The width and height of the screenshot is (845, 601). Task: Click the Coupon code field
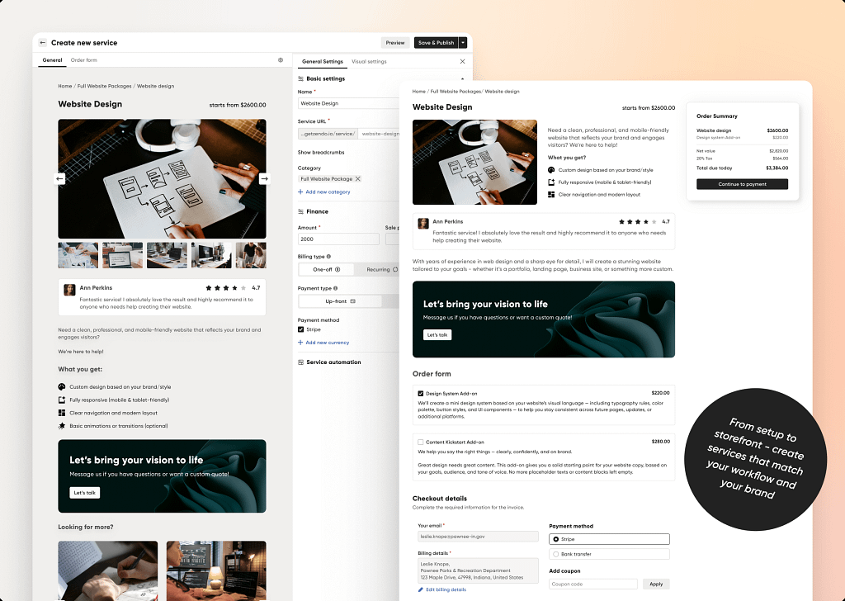593,584
